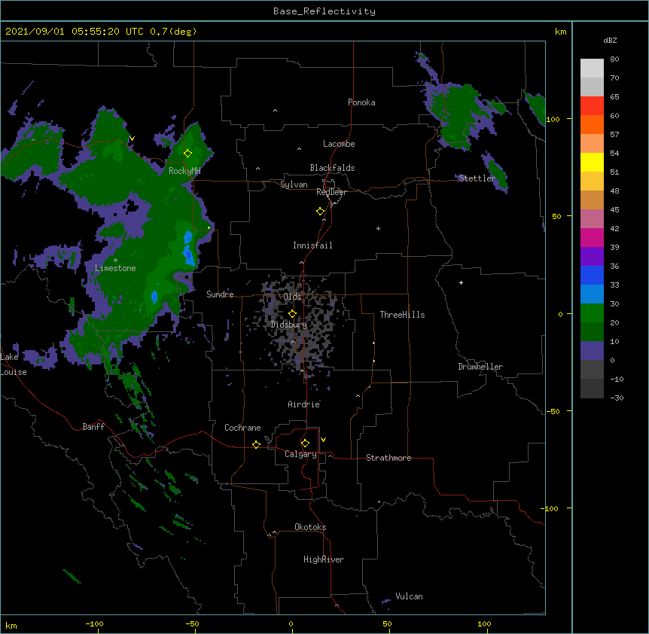The image size is (649, 634).
Task: Pick the mauve 45–42 dBZ legend swatch
Action: [x=592, y=218]
